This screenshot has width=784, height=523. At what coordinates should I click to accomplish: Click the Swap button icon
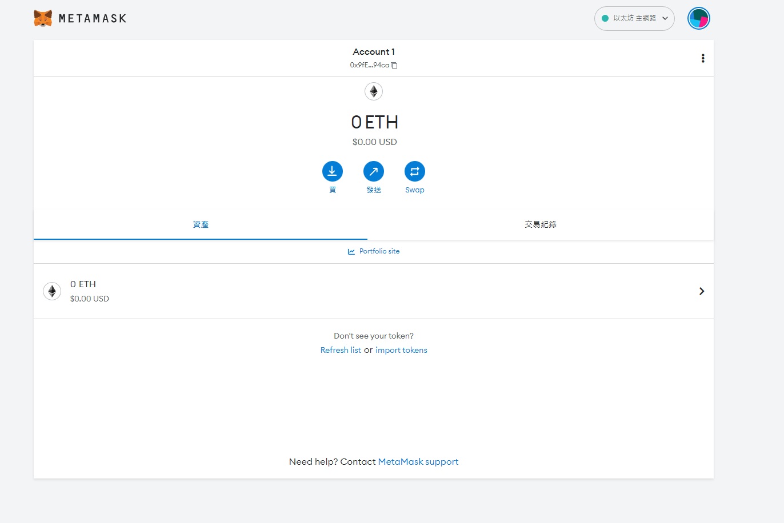click(x=415, y=171)
